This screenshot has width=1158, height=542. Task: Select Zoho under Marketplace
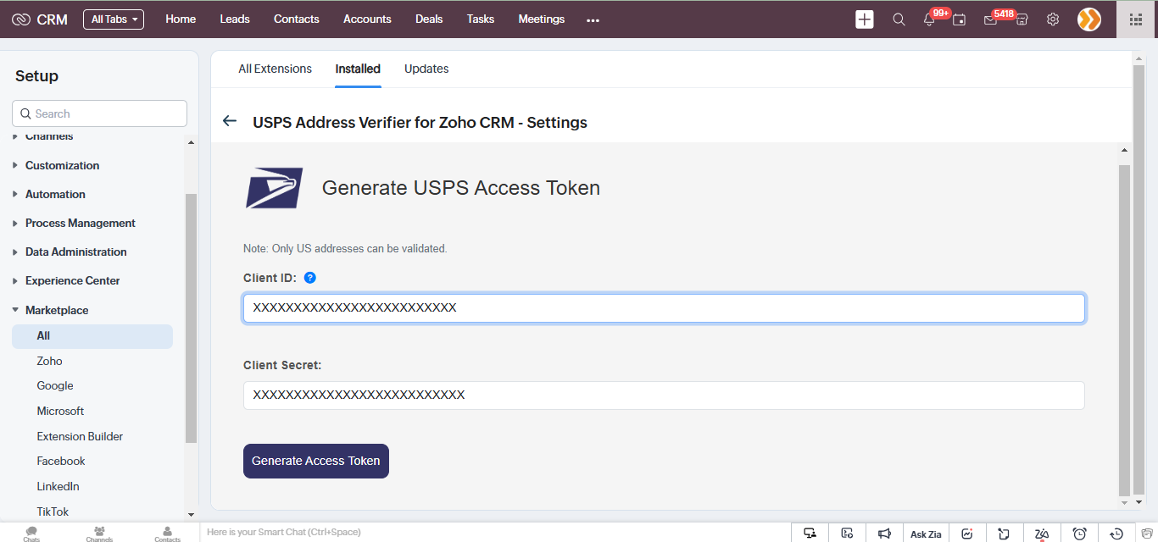(49, 361)
